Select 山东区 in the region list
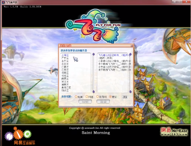Viewport: 191px width, 146px height. coord(65,61)
